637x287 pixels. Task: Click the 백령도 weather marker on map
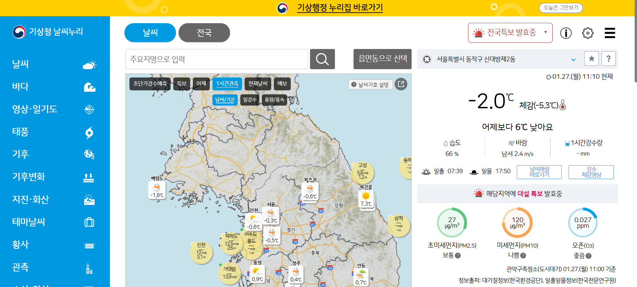[157, 190]
